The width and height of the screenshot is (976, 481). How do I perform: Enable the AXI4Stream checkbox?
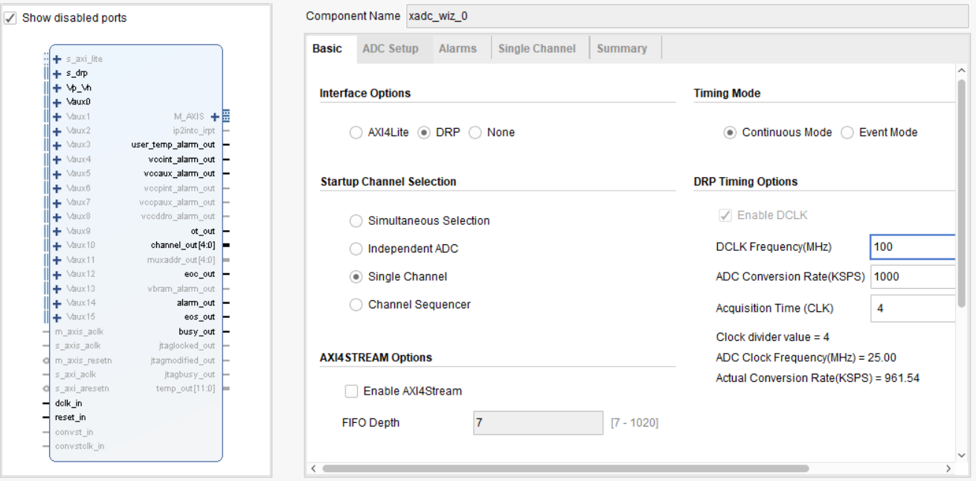[x=351, y=392]
